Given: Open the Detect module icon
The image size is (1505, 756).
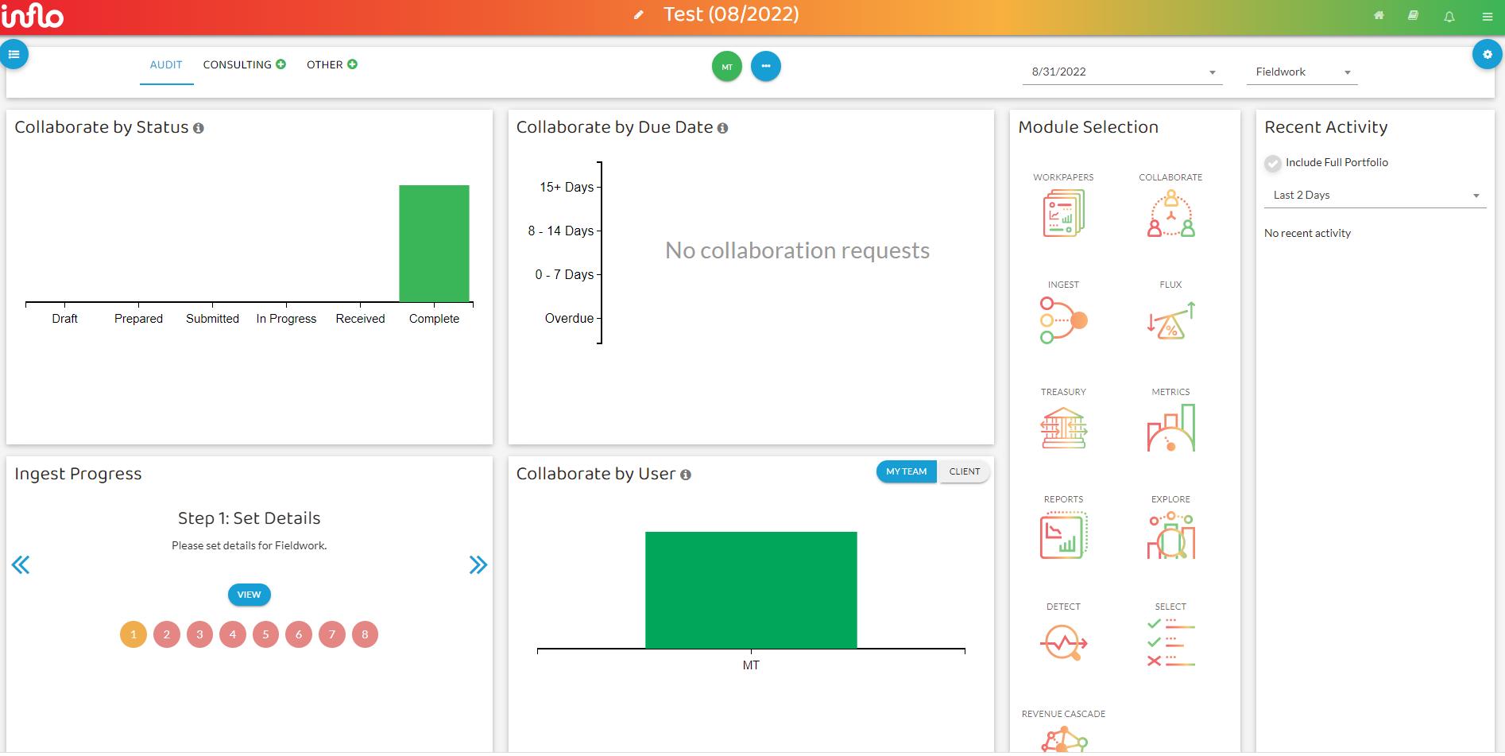Looking at the screenshot, I should tap(1063, 642).
